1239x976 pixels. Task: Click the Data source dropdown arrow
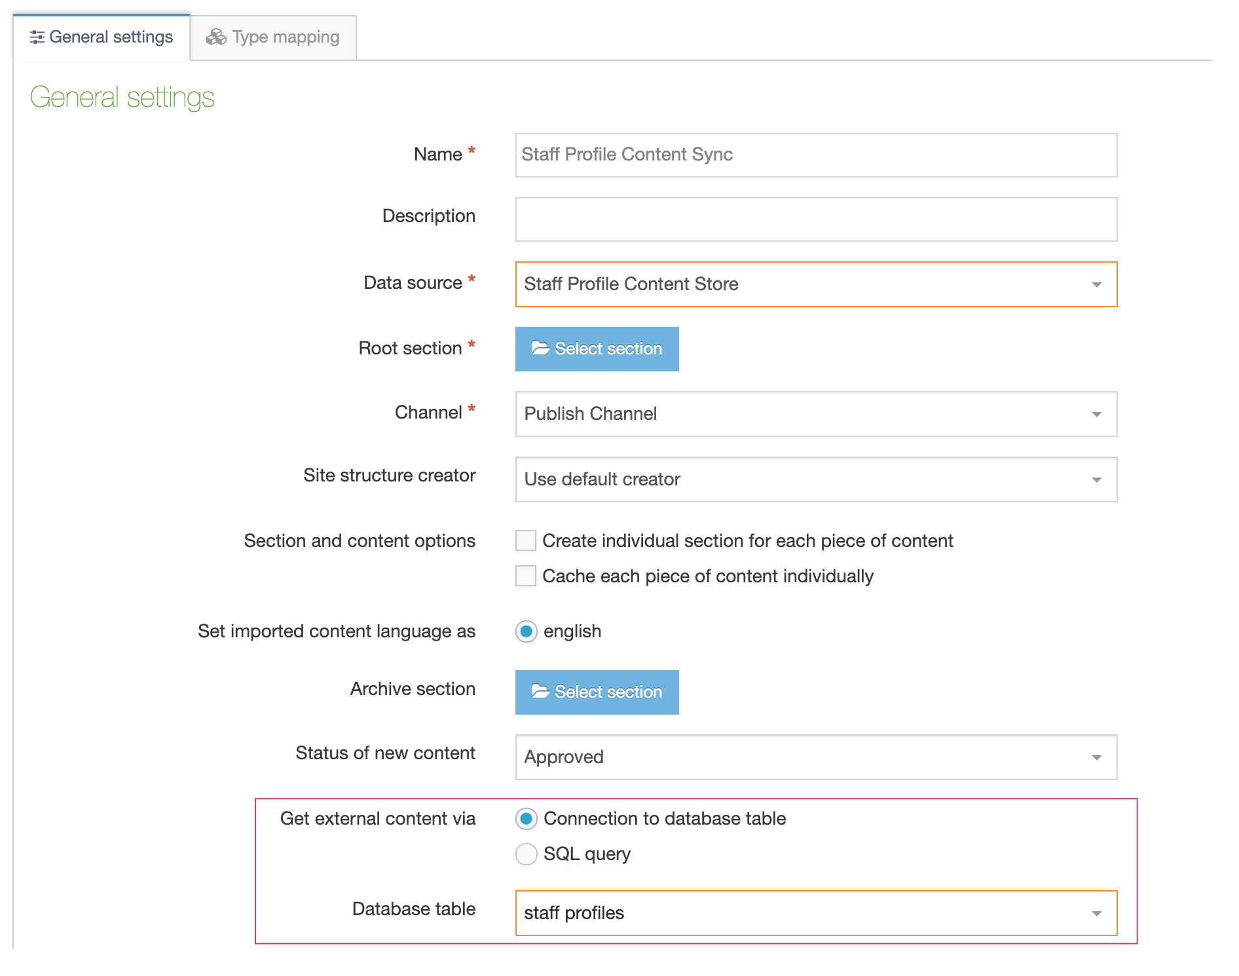[x=1096, y=284]
